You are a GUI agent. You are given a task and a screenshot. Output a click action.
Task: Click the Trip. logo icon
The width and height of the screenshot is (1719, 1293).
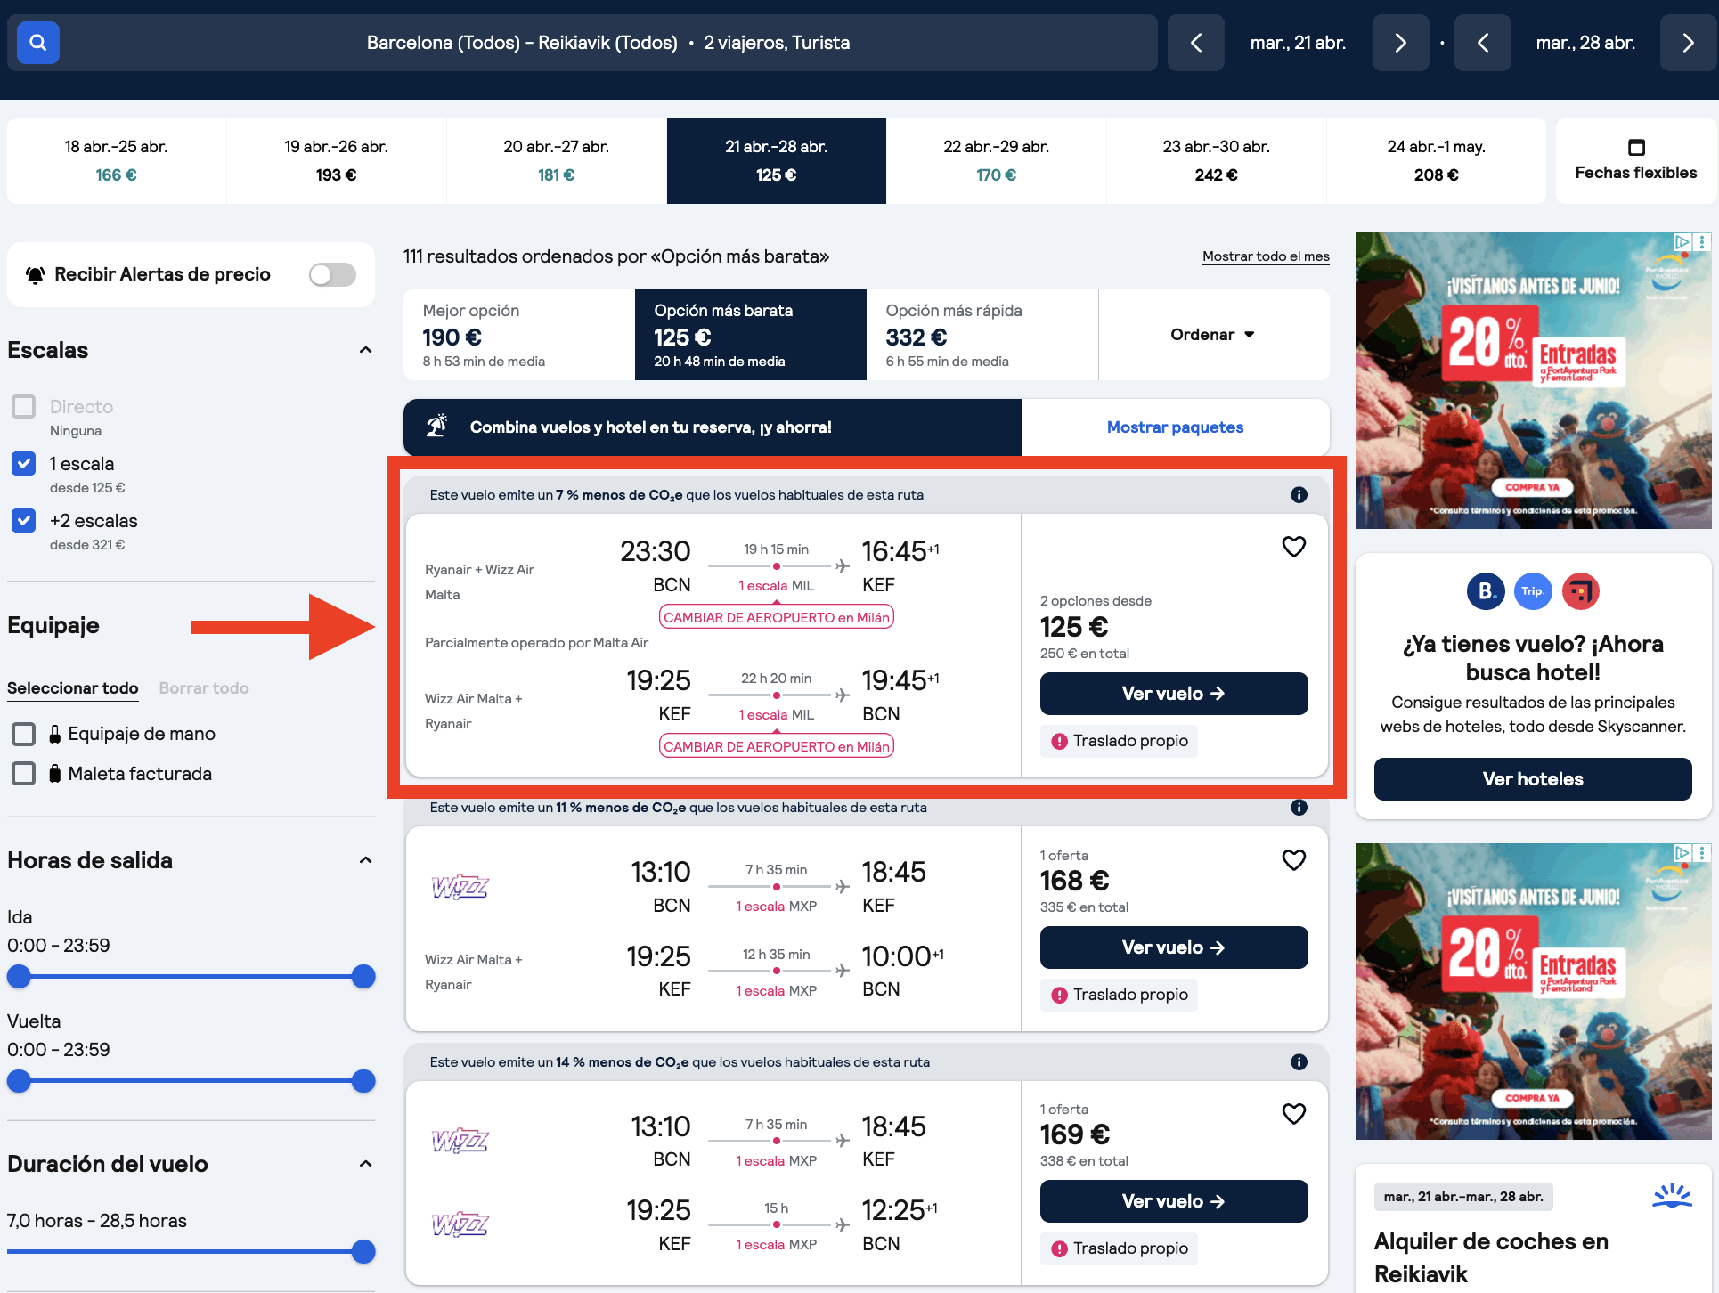pos(1533,591)
